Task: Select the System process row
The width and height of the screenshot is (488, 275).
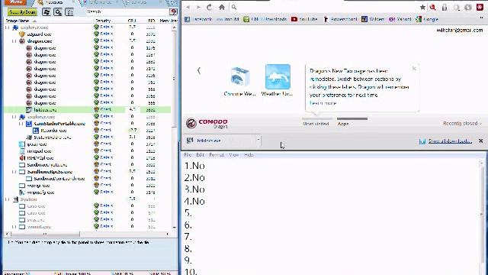Action: coord(87,199)
